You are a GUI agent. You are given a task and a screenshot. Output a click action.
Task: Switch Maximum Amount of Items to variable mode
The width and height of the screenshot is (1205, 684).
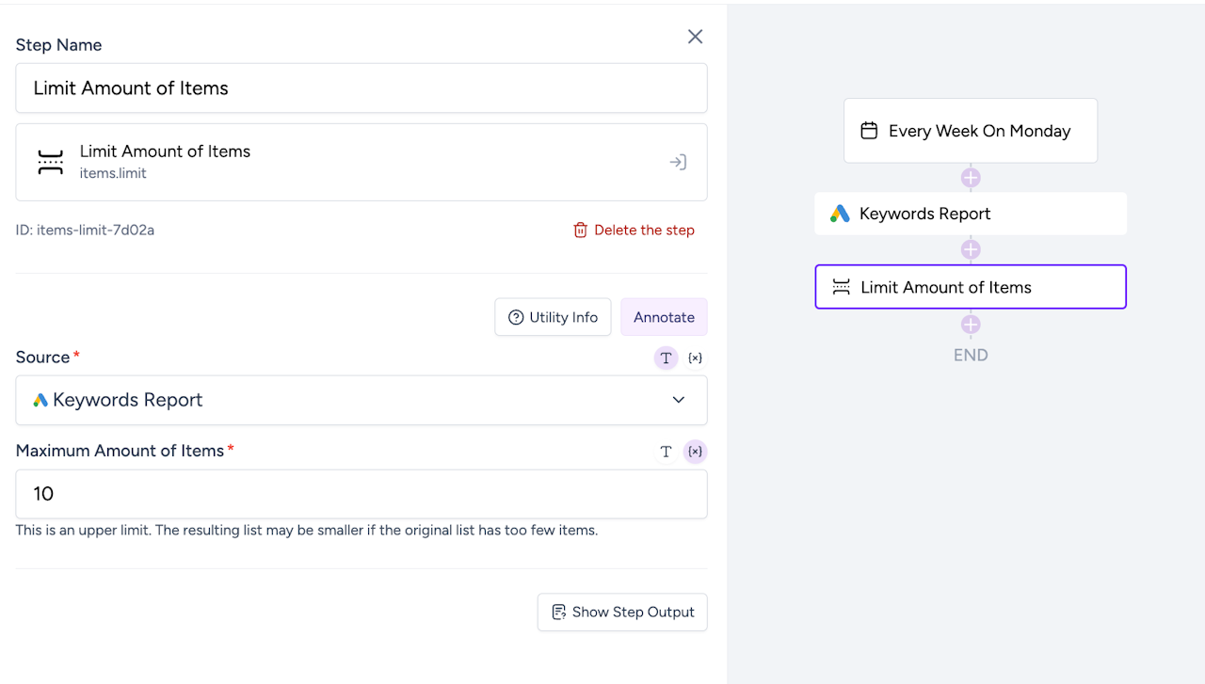[x=695, y=452]
